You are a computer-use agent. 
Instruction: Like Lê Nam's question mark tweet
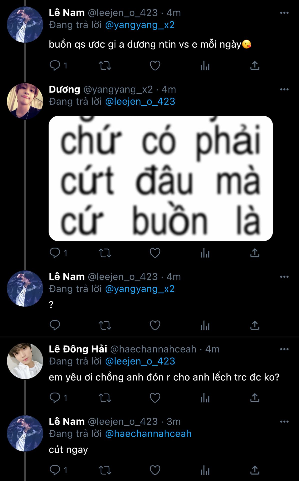click(x=155, y=325)
